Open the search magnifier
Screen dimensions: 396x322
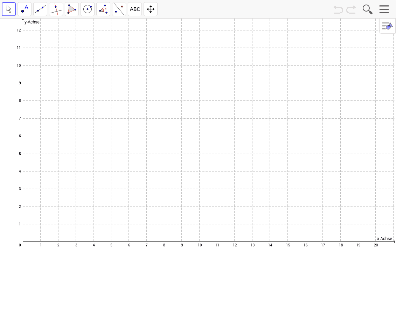click(367, 9)
